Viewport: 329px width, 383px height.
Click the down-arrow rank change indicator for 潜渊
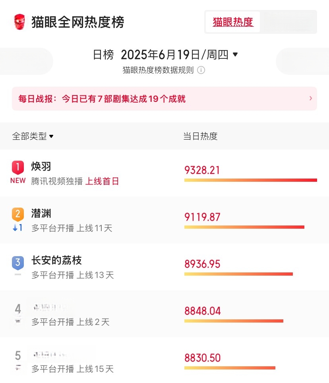point(17,227)
